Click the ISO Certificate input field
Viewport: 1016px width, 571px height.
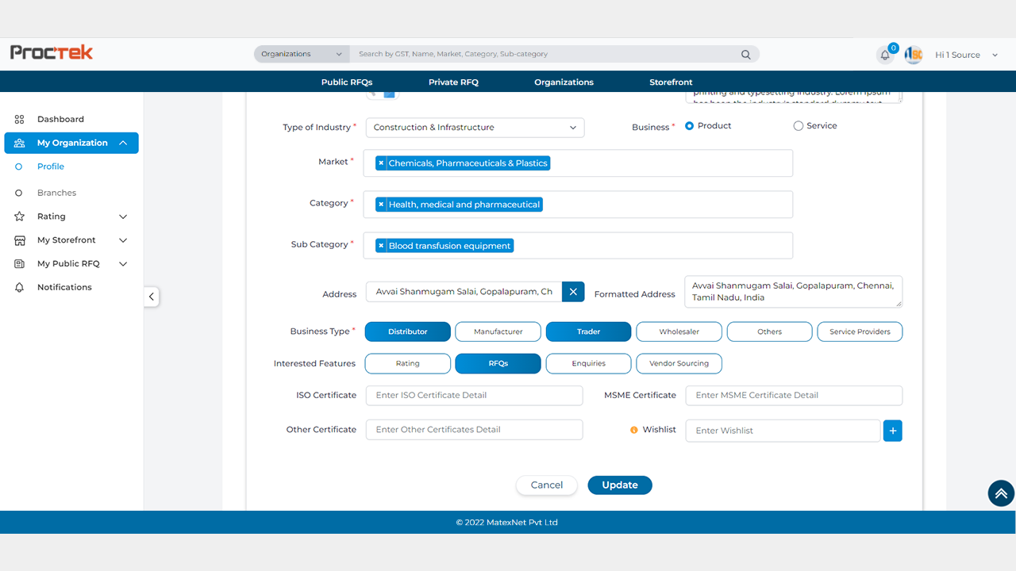[474, 395]
